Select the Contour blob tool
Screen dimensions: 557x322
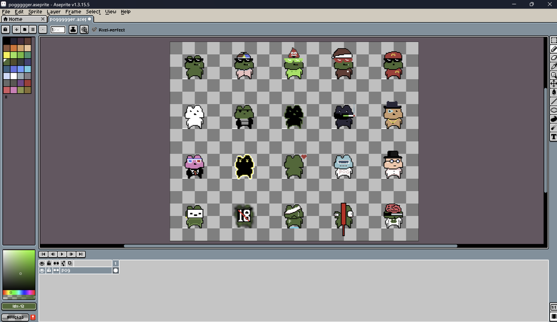[553, 119]
